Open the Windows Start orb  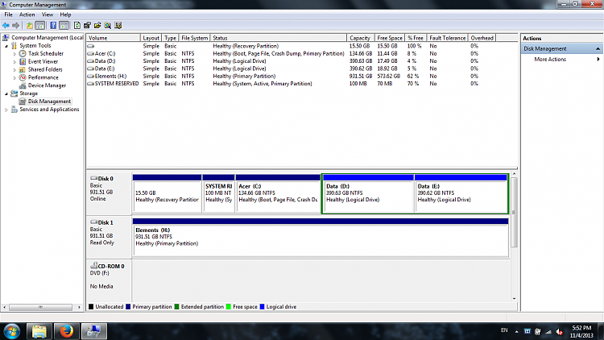11,331
